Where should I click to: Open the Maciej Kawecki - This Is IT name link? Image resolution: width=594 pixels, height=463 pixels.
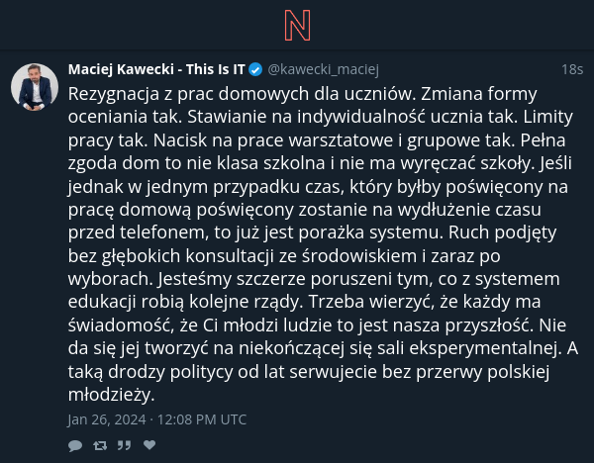(x=156, y=69)
